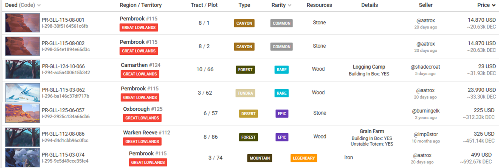This screenshot has height=168, width=499.
Task: Click the LEGENDARY rarity badge
Action: (304, 158)
